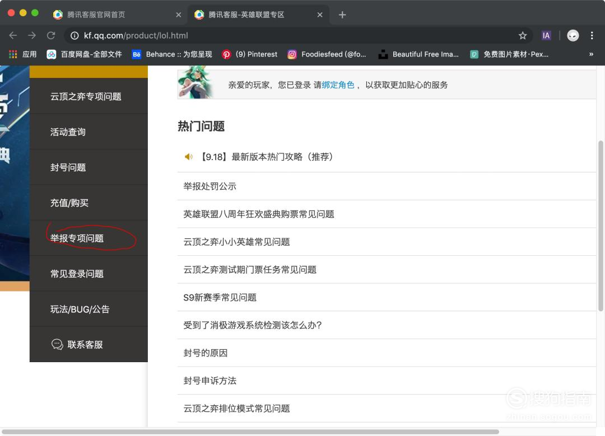605x436 pixels.
Task: Select 举报专项问题 in the sidebar
Action: pyautogui.click(x=89, y=238)
